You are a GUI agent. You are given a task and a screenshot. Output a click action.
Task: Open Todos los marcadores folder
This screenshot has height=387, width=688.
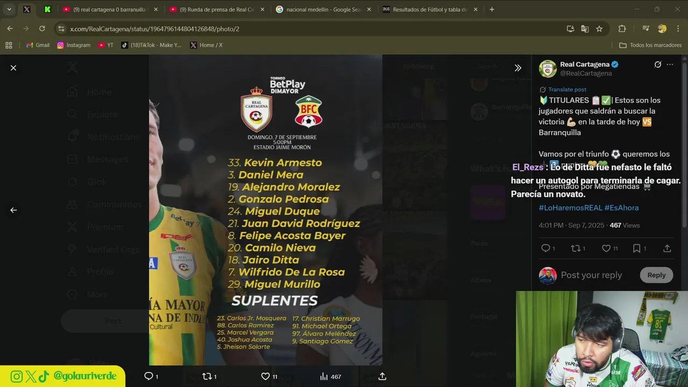[x=650, y=45]
